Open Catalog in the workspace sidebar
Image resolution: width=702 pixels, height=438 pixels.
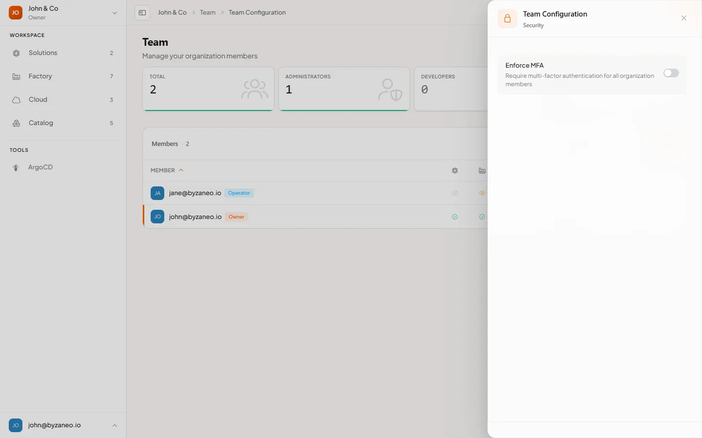tap(63, 123)
